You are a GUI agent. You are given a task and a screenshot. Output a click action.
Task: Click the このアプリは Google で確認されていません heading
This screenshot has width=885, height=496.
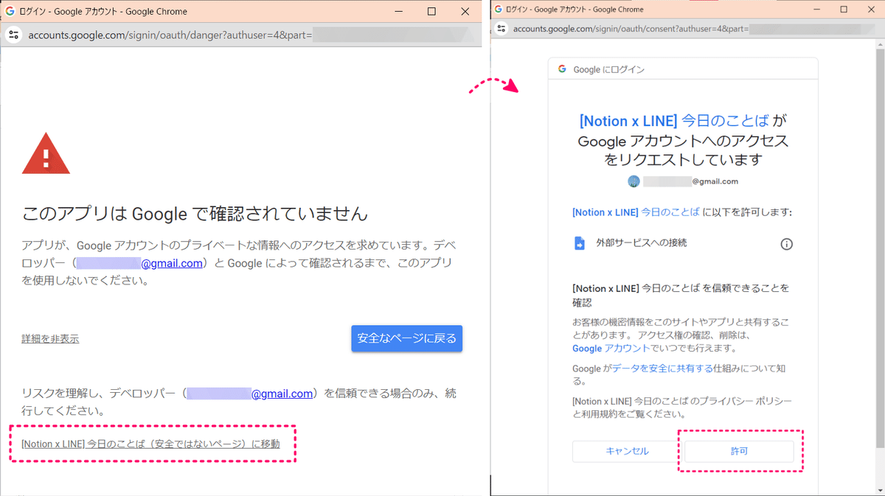[195, 214]
